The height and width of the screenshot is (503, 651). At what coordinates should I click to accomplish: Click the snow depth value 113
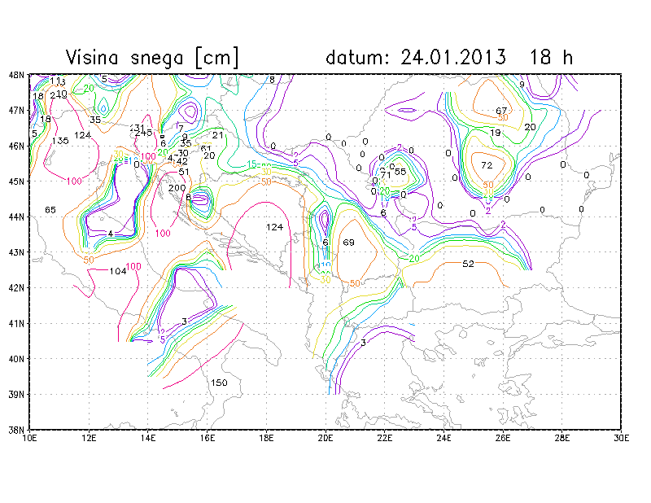click(x=58, y=81)
